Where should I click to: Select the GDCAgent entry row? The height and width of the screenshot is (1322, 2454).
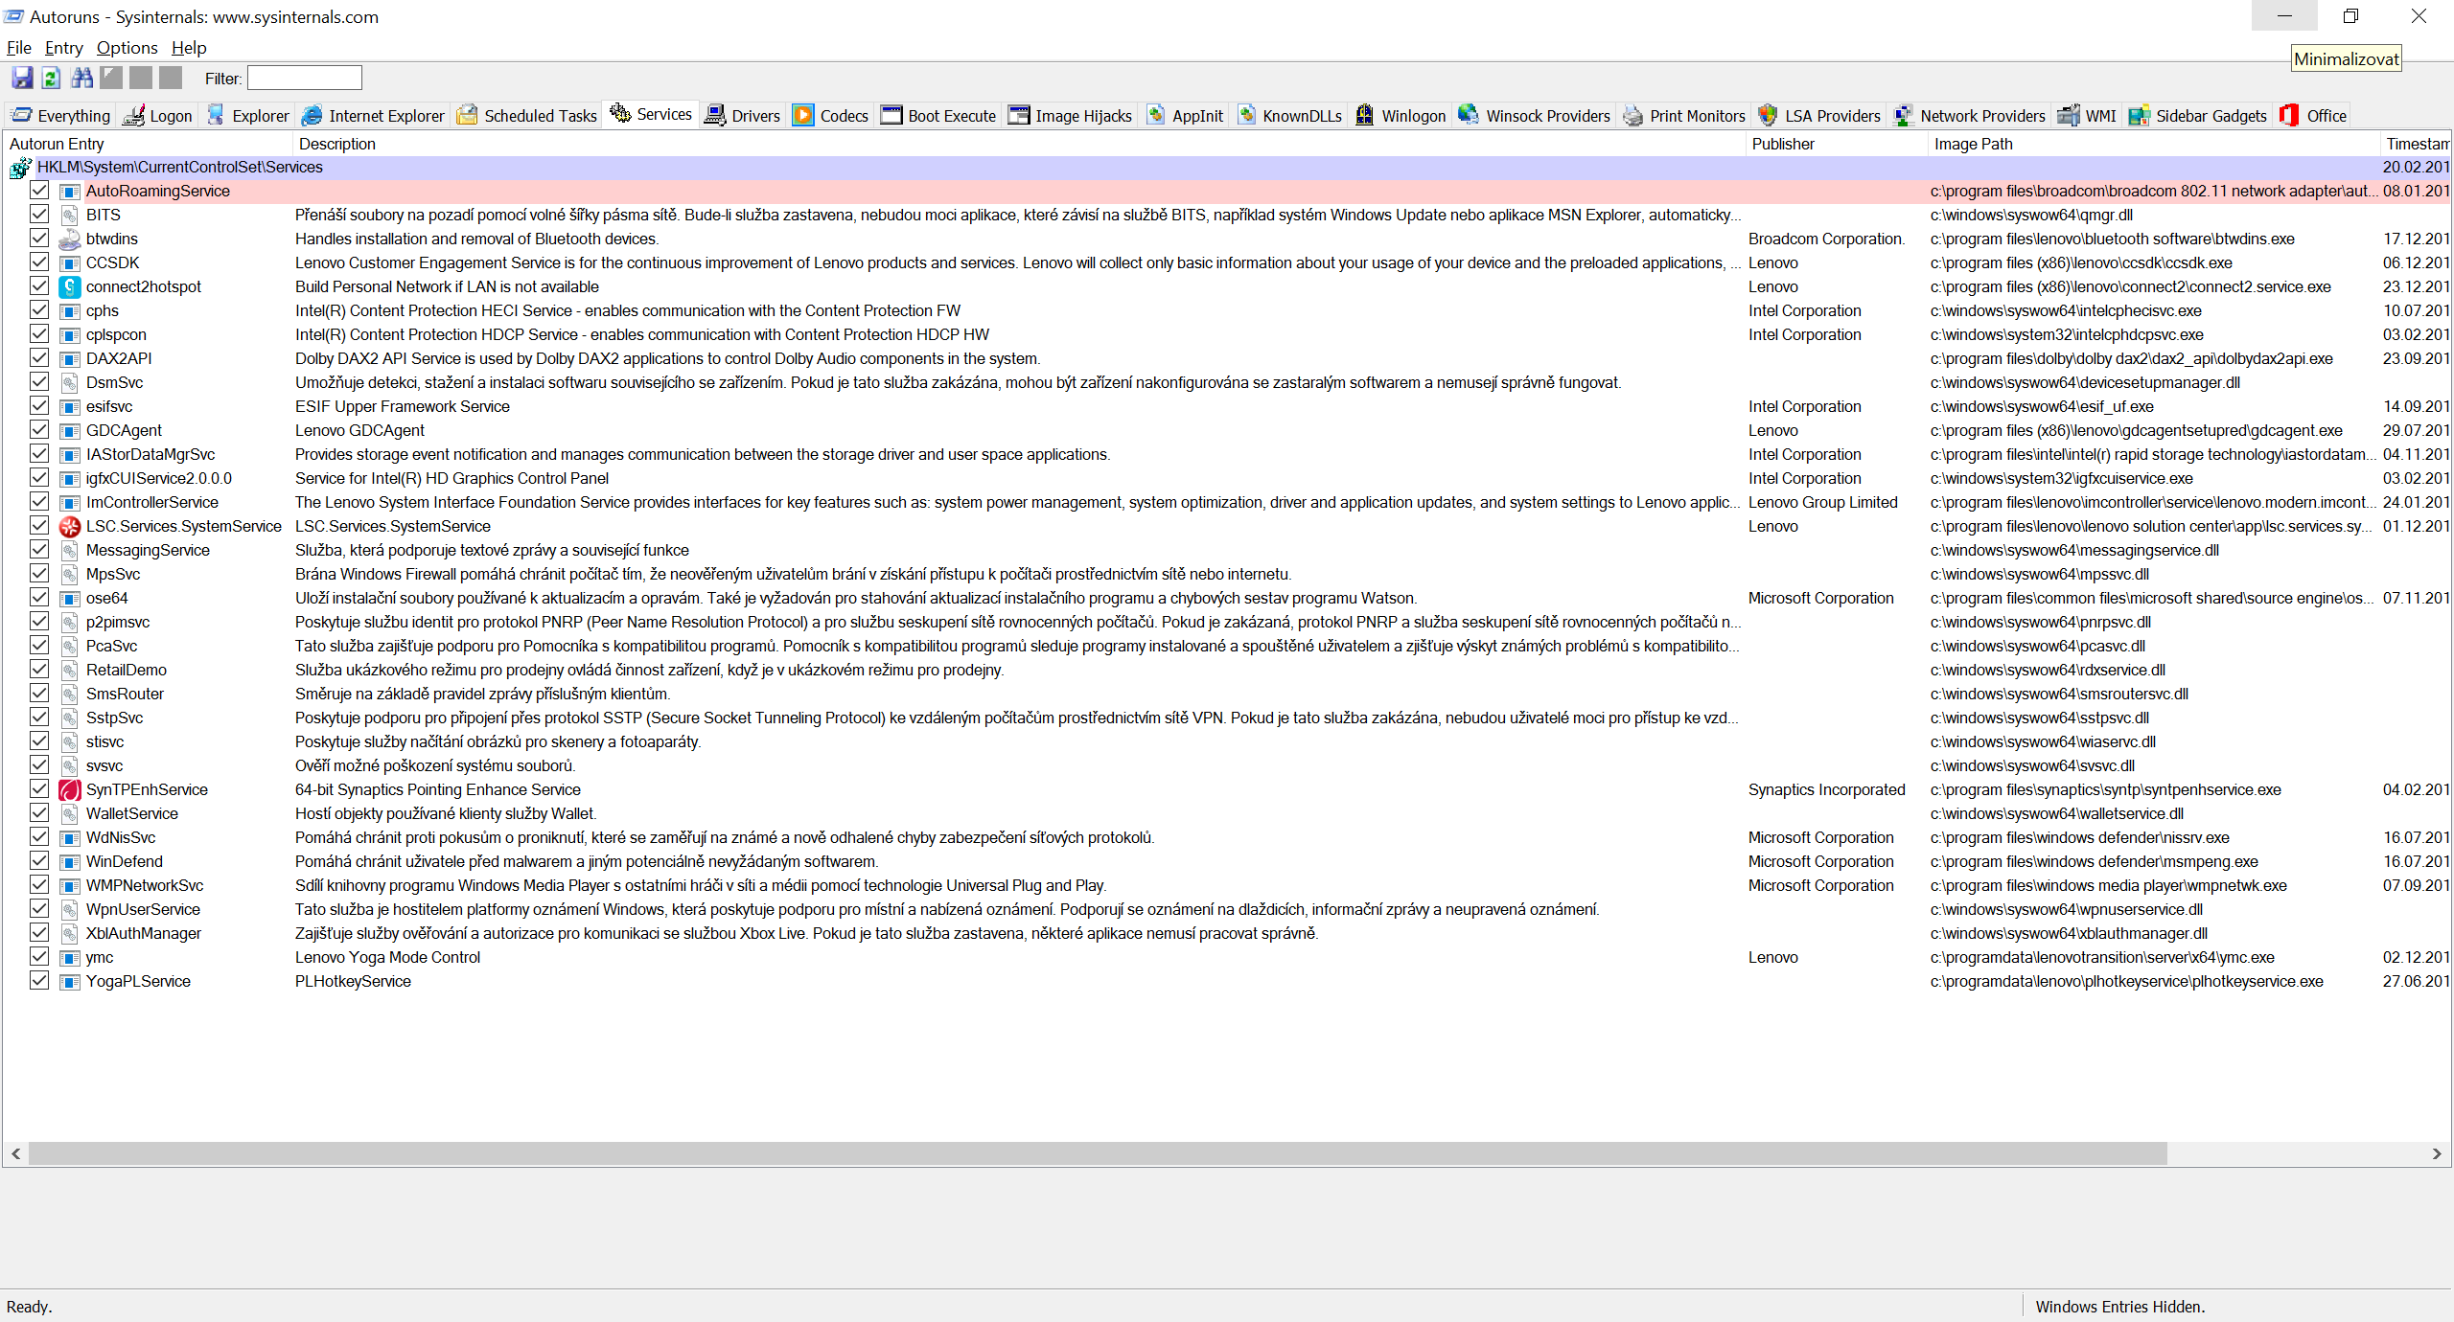125,430
